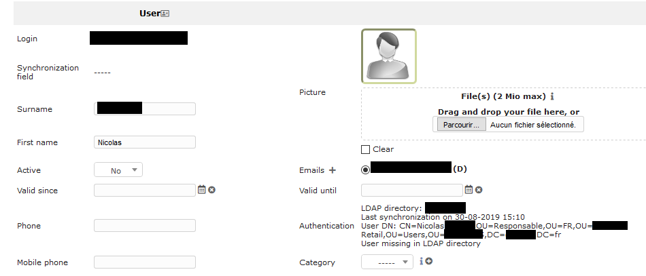Open the Category dropdown
The image size is (646, 276).
[x=388, y=262]
